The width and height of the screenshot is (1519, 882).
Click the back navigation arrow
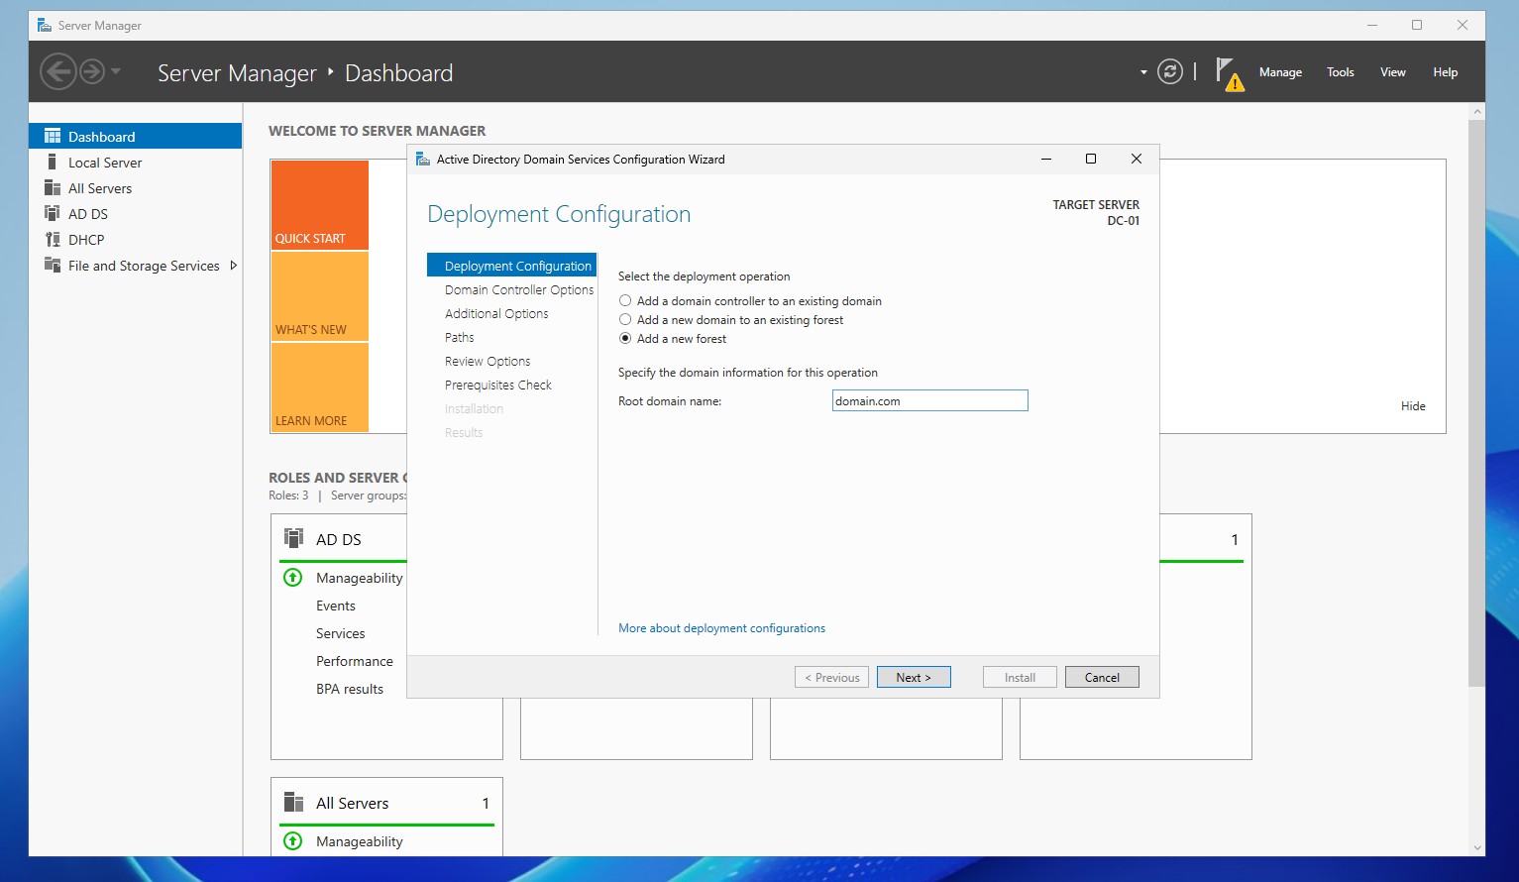coord(58,71)
